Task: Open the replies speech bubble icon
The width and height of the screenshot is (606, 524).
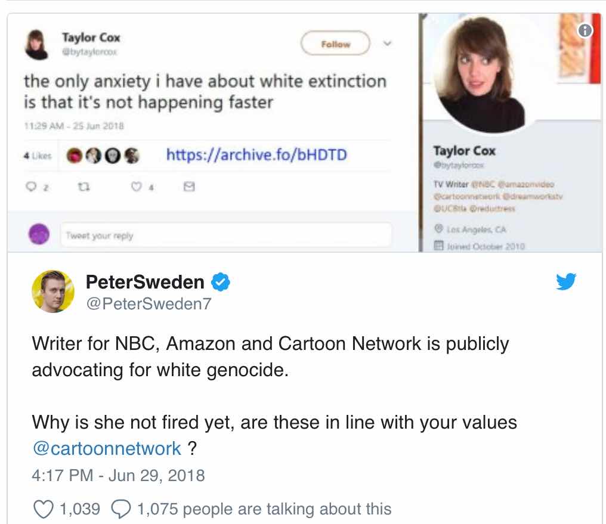Action: (x=121, y=509)
